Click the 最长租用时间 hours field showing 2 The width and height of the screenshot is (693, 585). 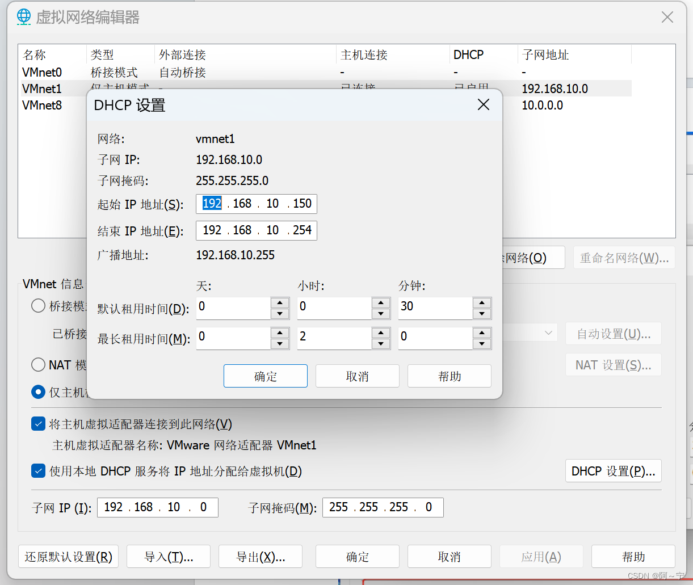point(335,339)
